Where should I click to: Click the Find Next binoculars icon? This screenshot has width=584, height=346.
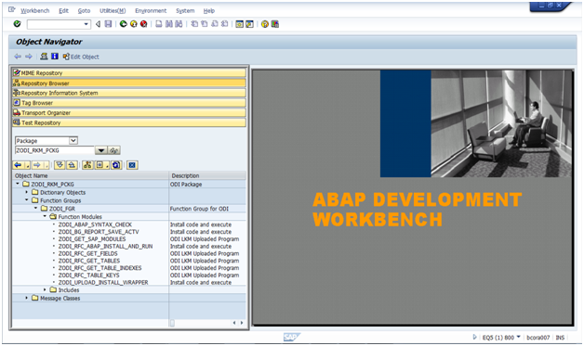tap(179, 24)
